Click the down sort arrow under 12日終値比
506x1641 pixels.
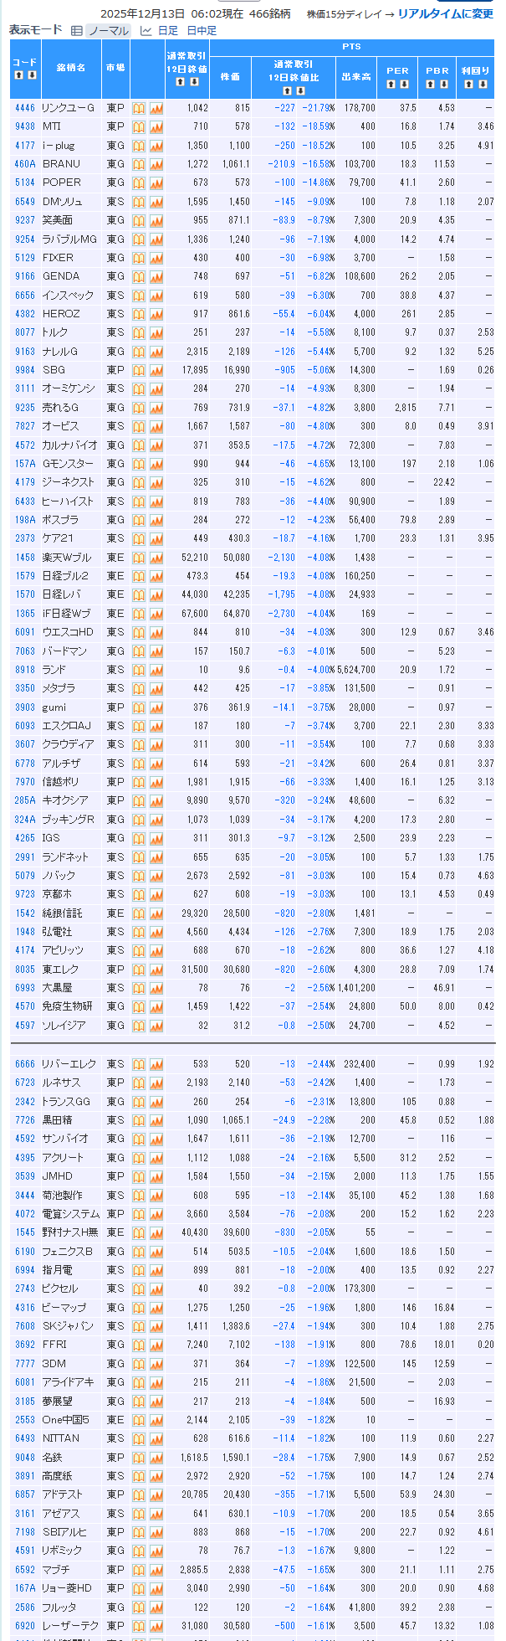coord(299,90)
